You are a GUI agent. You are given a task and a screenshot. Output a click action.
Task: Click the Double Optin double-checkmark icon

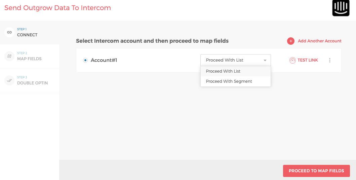[x=9, y=80]
